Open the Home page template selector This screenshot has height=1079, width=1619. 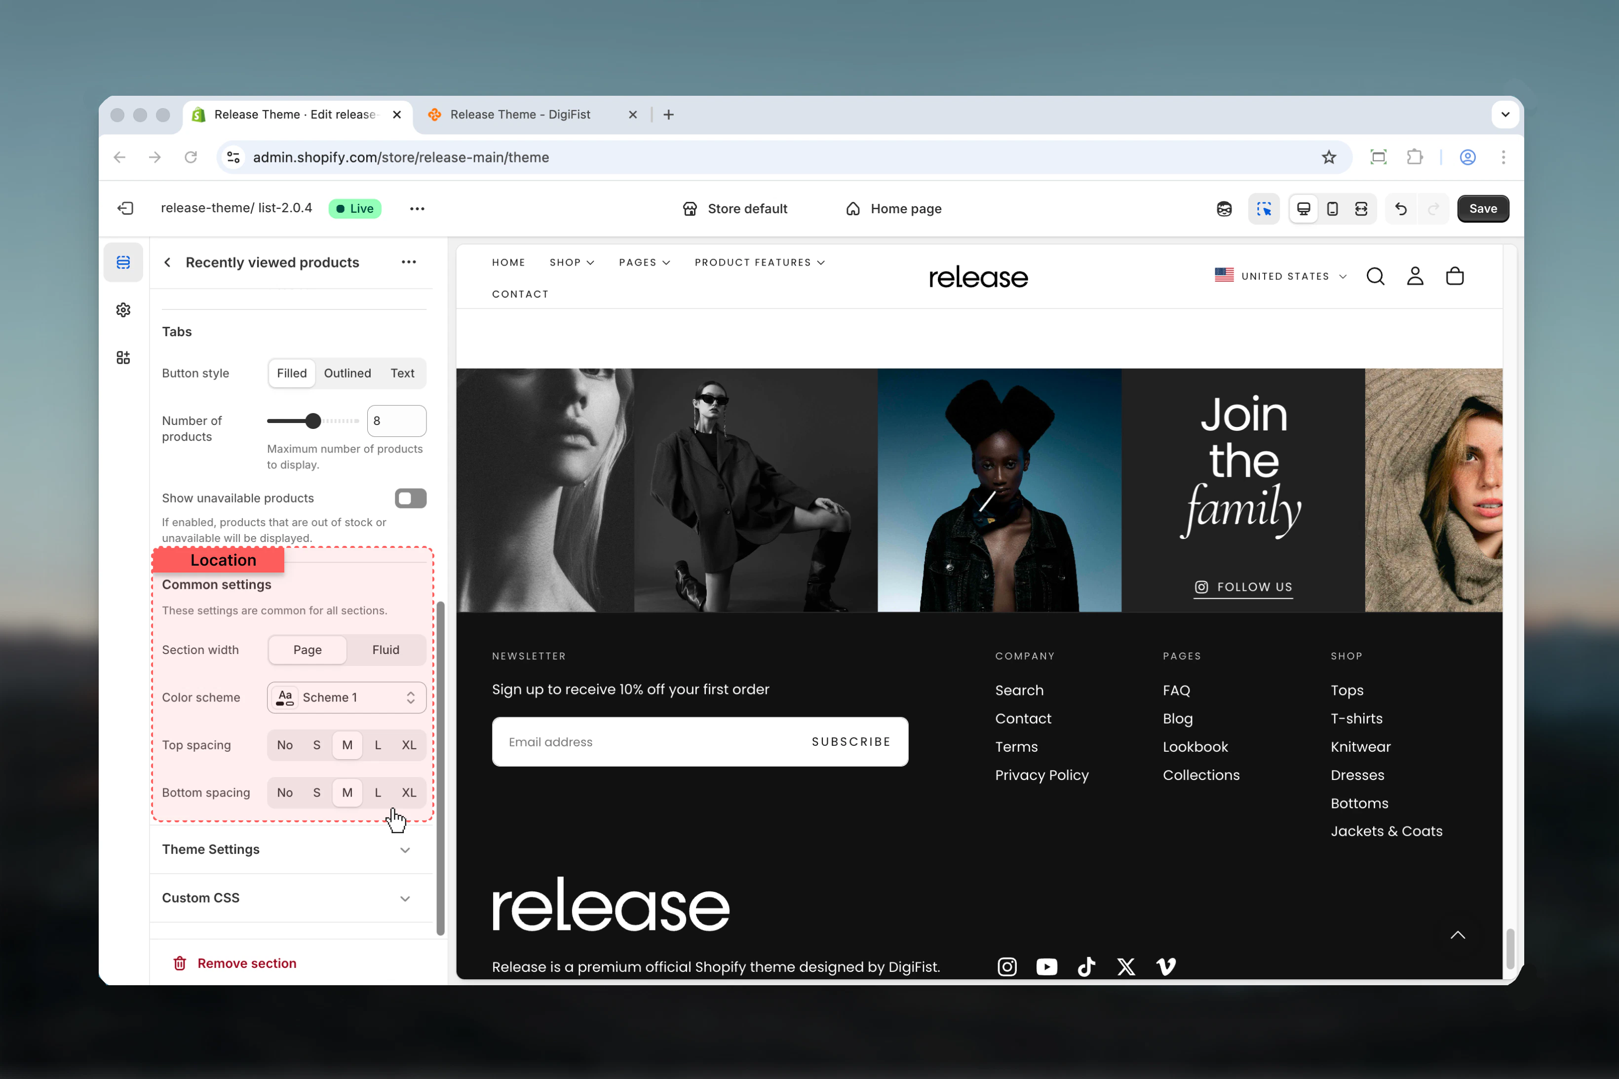tap(893, 208)
